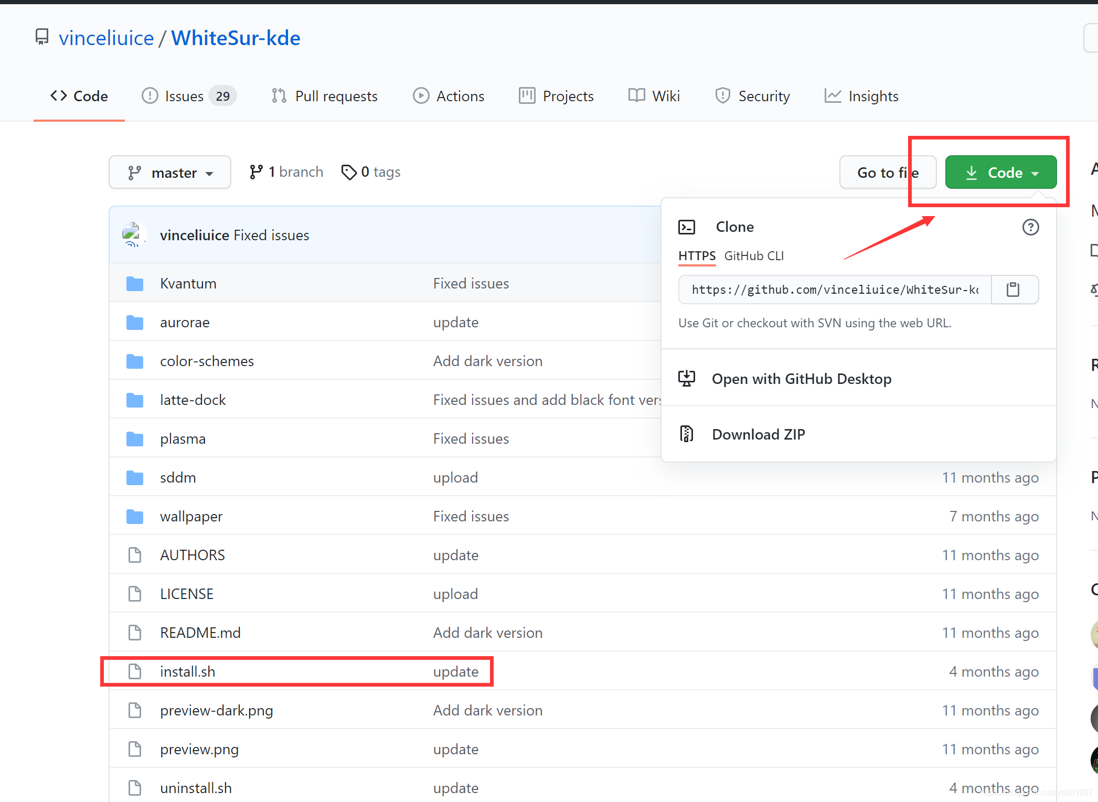Click the latte-dock folder icon
The image size is (1098, 802).
point(135,400)
